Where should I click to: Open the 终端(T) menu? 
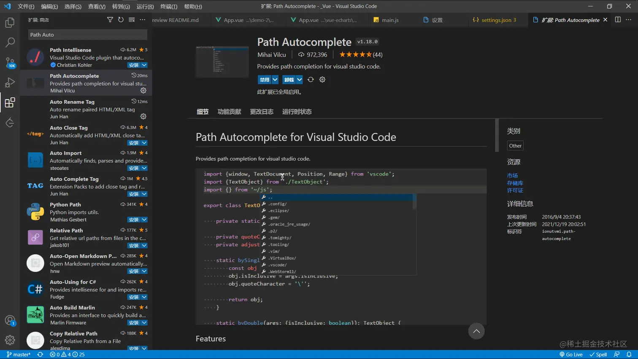click(169, 6)
